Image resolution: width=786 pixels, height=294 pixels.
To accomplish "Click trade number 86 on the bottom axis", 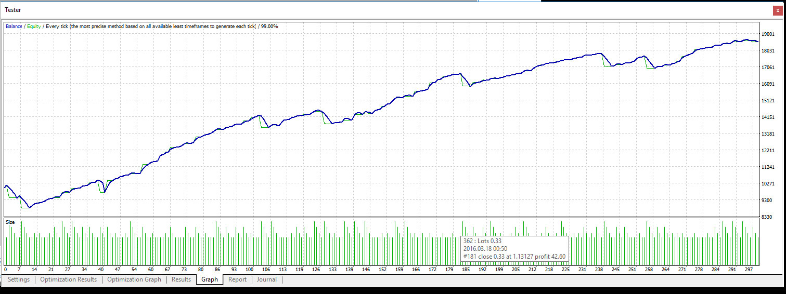I will coord(217,270).
